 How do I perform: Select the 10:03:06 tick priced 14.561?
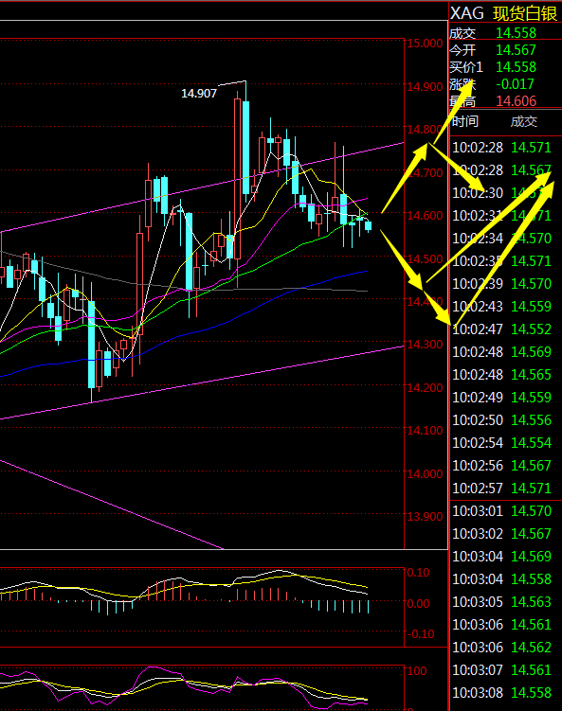501,625
